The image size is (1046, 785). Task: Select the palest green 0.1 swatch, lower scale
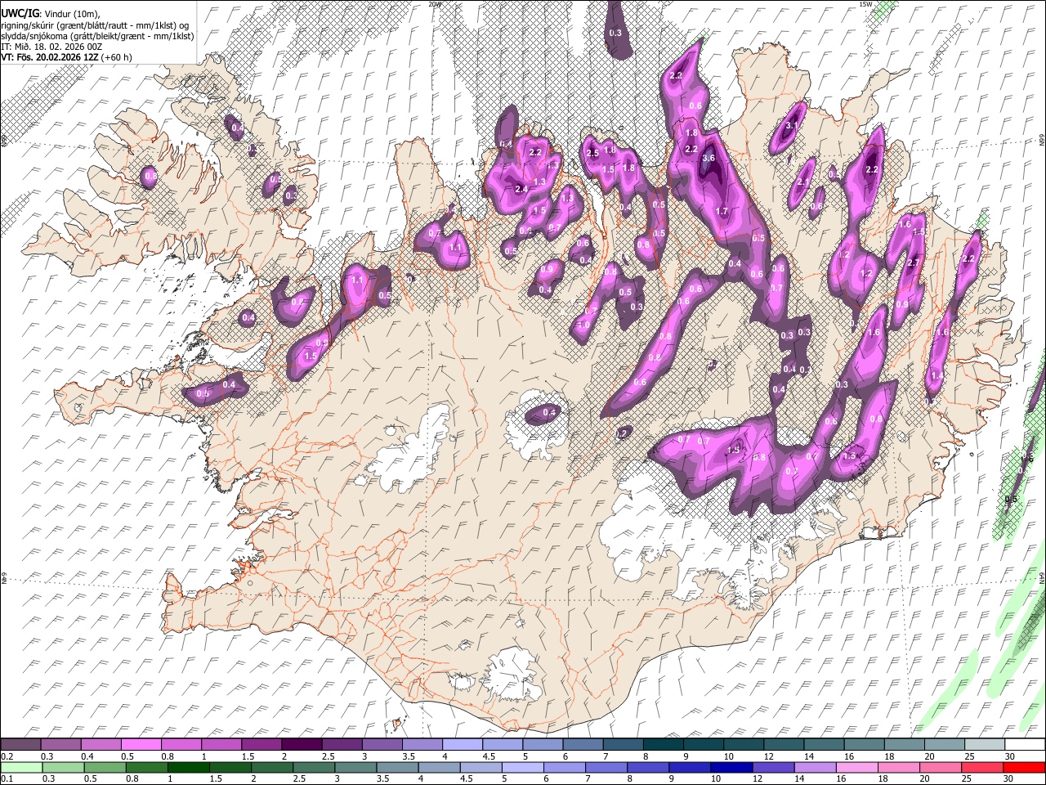tap(21, 767)
